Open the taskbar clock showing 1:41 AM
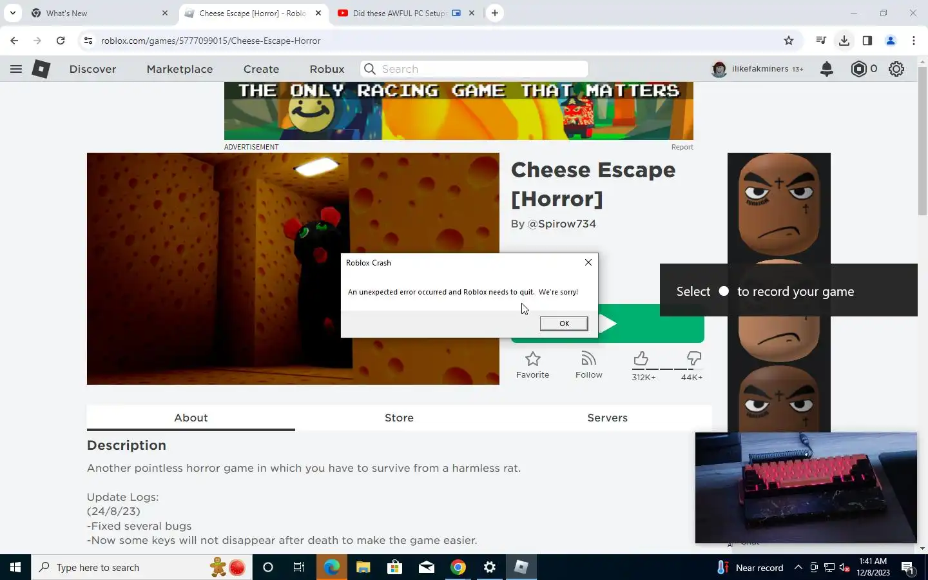This screenshot has width=928, height=580. coord(873,567)
